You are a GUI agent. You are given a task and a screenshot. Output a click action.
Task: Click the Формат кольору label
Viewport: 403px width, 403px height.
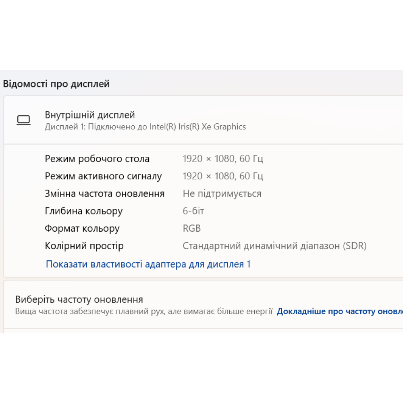click(82, 229)
